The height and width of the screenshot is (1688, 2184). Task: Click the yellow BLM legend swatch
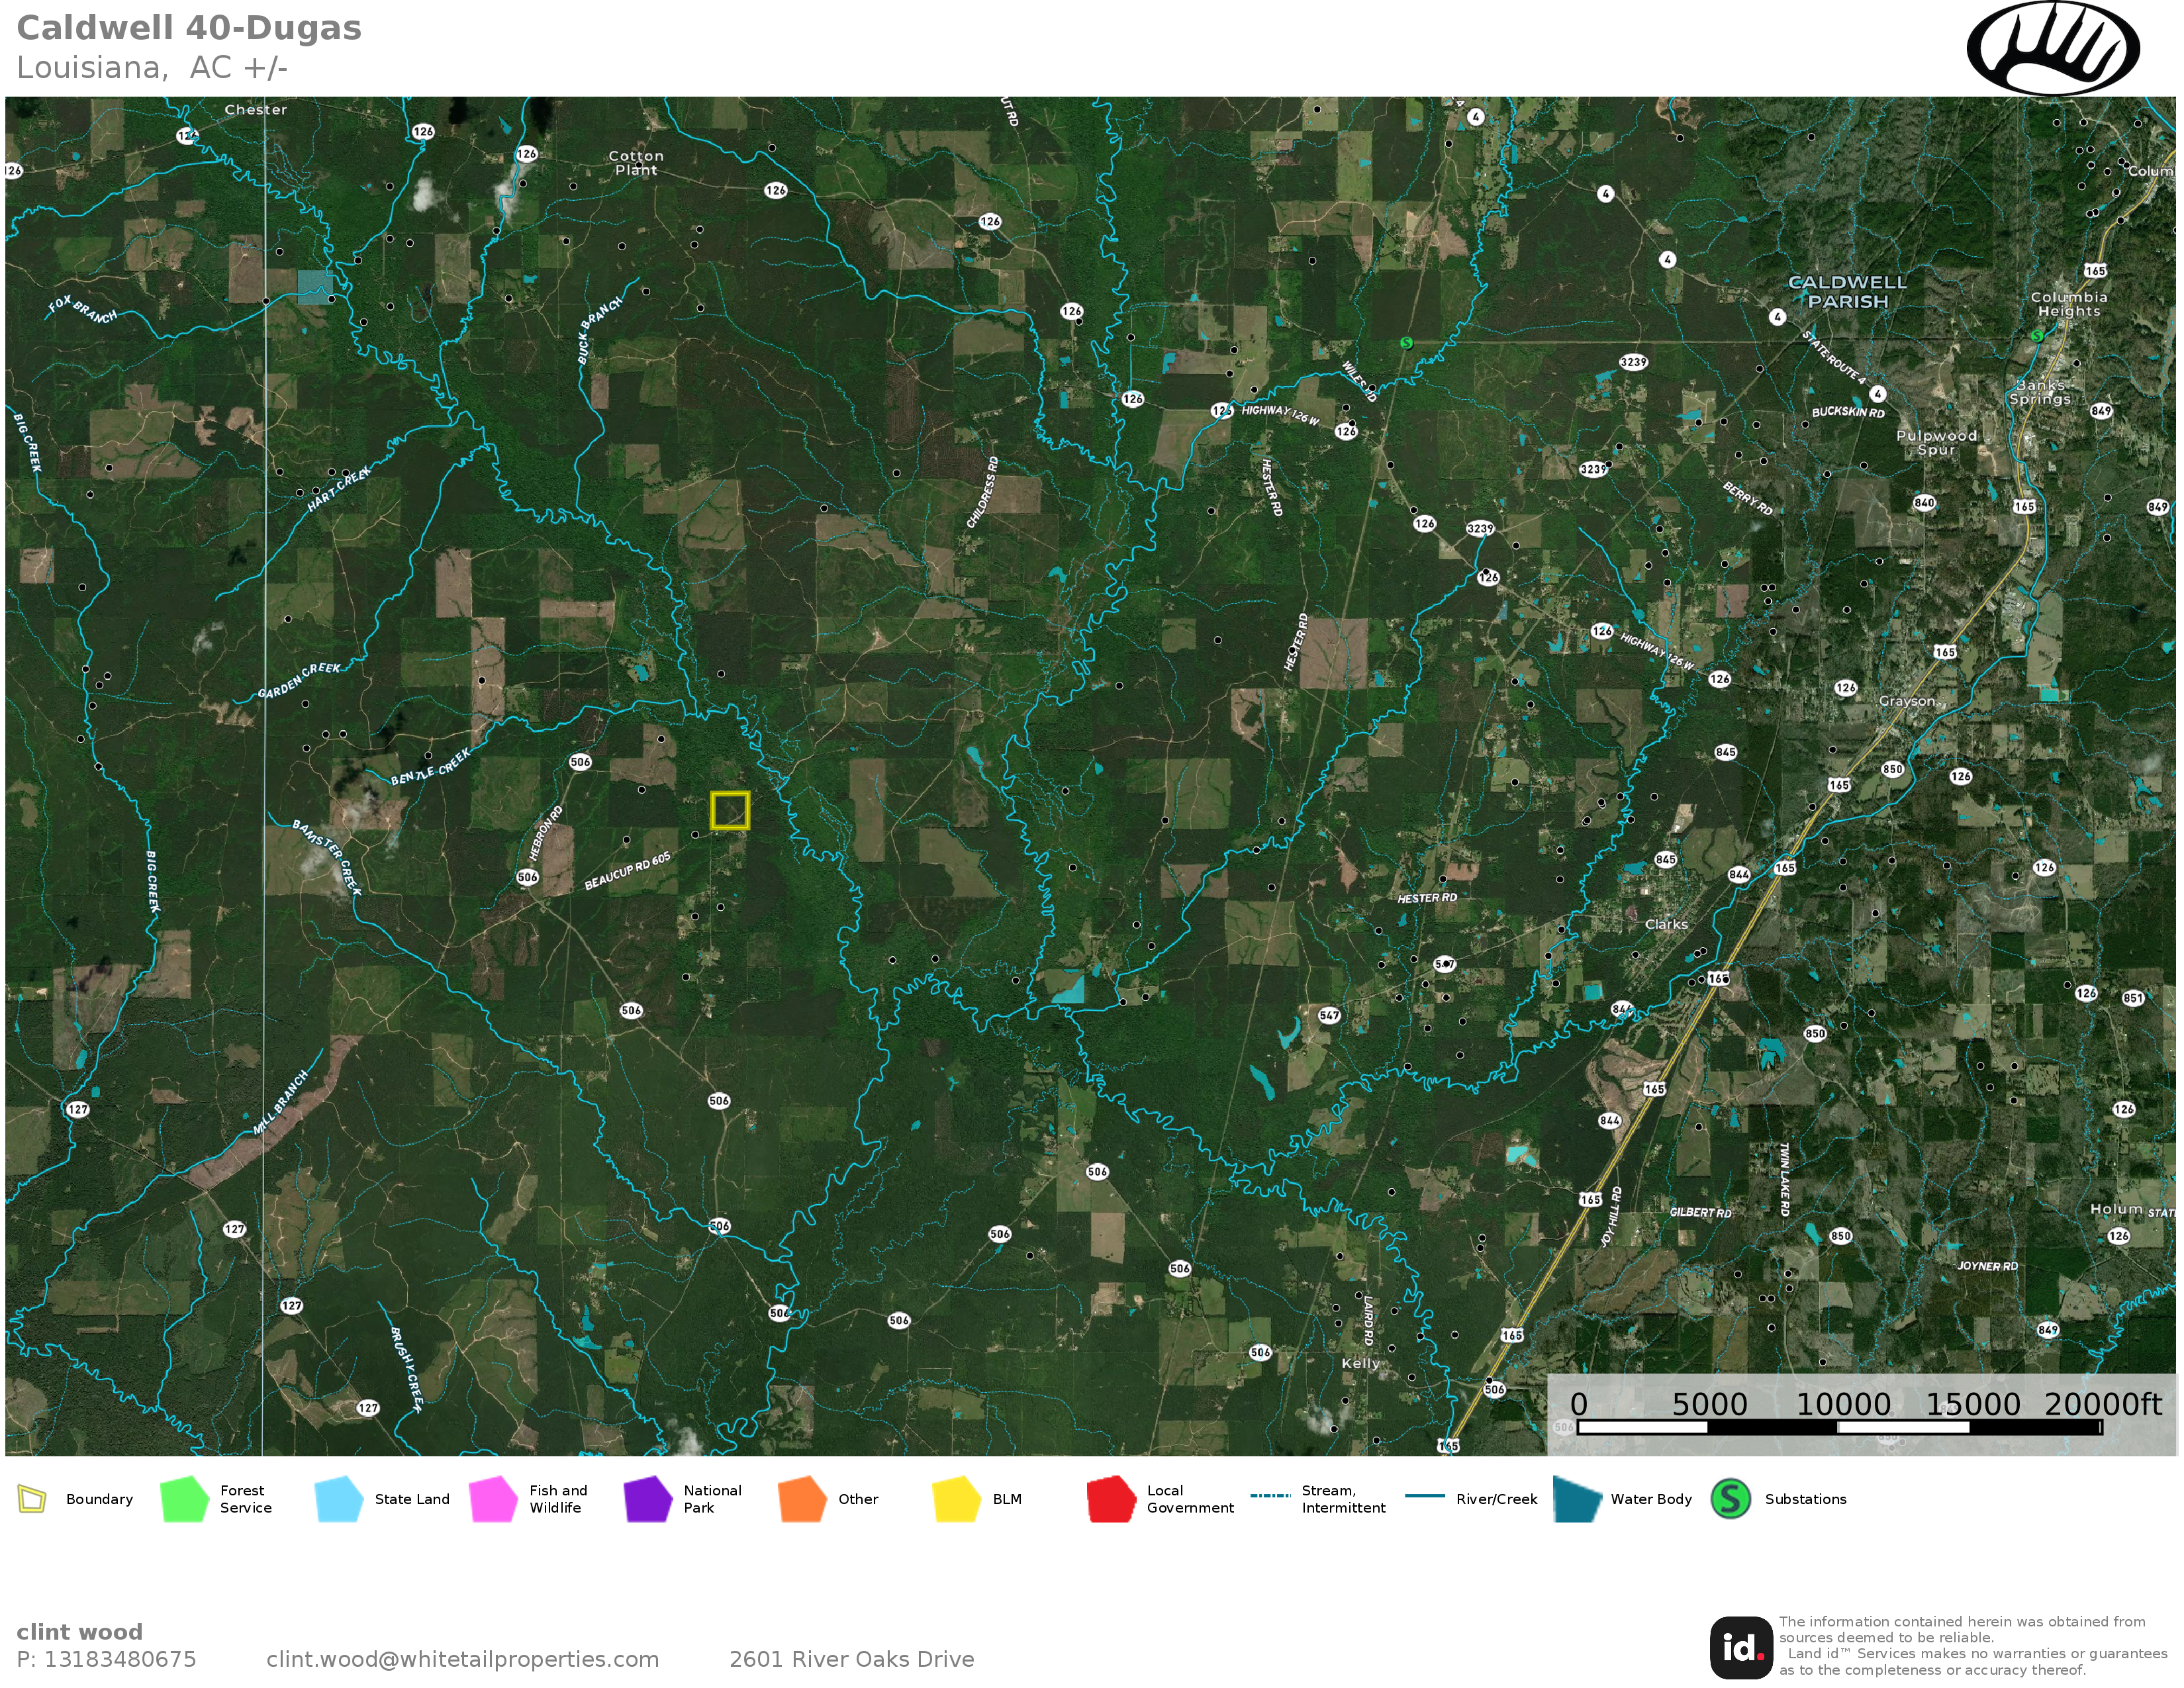[956, 1498]
